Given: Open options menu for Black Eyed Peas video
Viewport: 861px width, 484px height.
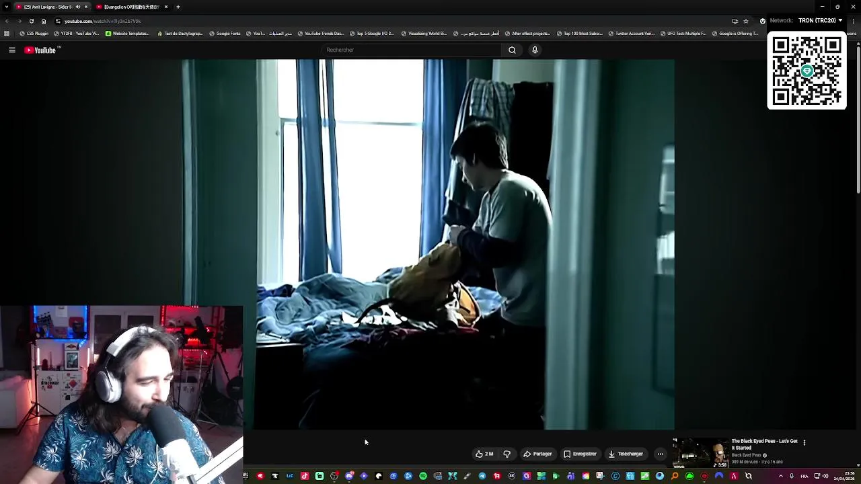Looking at the screenshot, I should click(804, 442).
